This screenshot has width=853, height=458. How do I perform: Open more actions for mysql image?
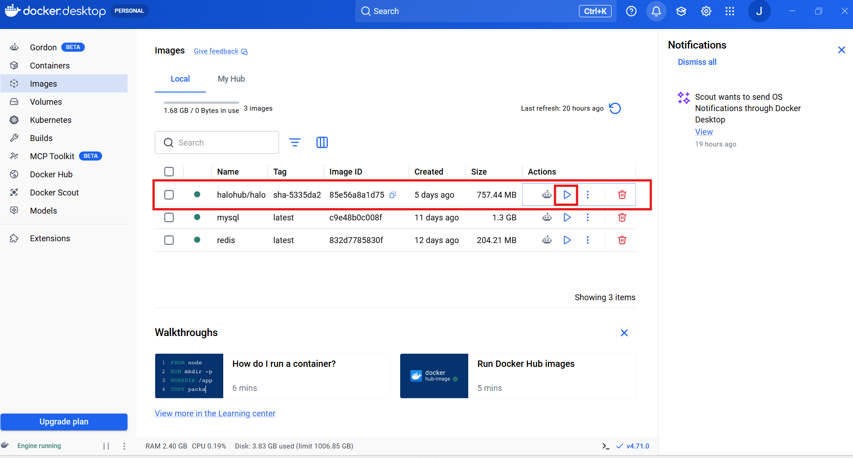(x=588, y=217)
